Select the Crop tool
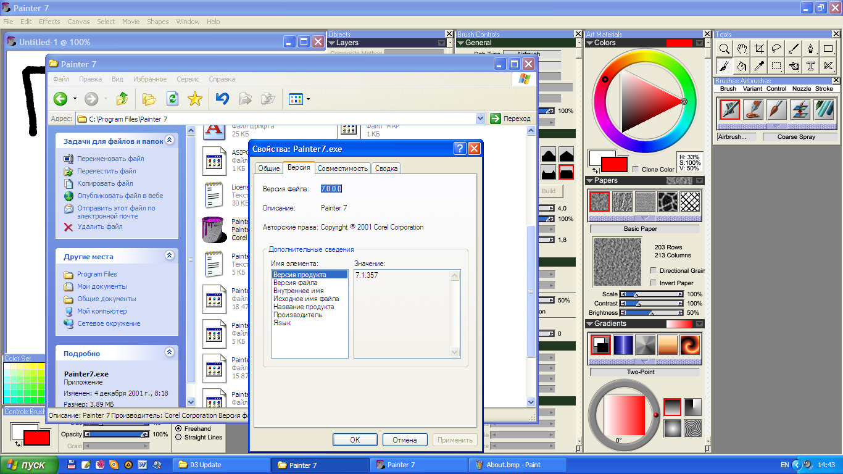The image size is (843, 474). click(760, 49)
